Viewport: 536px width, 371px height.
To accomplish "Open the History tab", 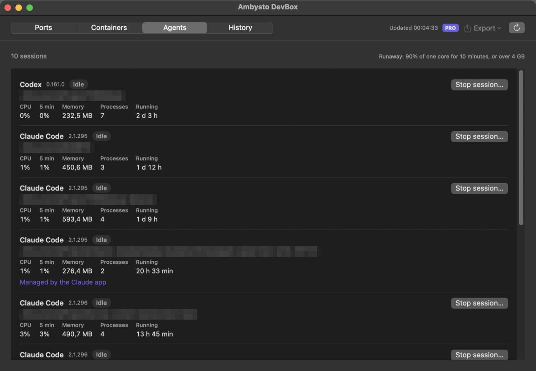I will (240, 28).
